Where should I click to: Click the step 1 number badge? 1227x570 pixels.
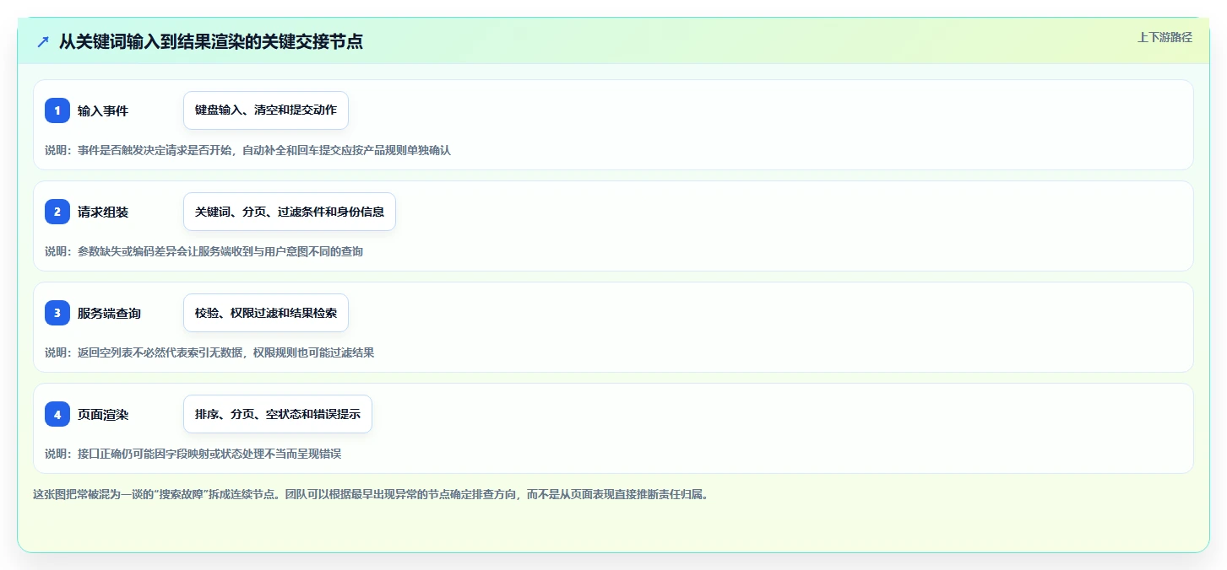tap(57, 110)
